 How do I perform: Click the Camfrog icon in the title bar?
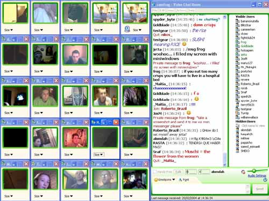tap(153, 4)
